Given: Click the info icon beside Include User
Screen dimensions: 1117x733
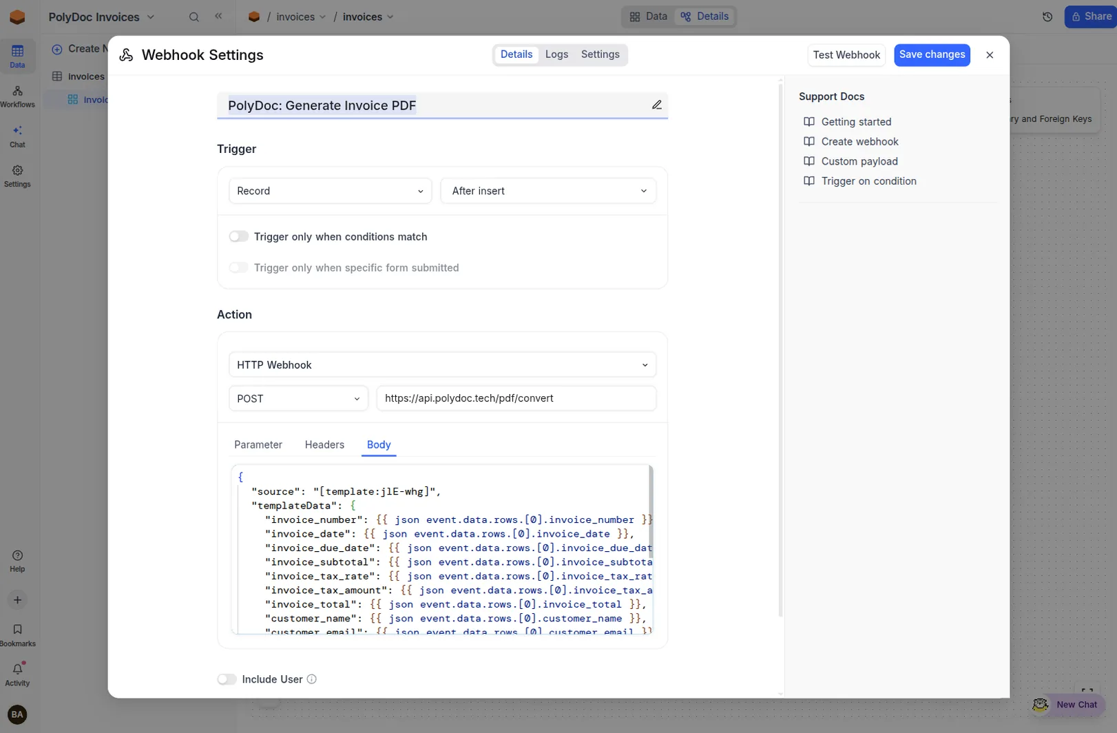Looking at the screenshot, I should (x=311, y=679).
